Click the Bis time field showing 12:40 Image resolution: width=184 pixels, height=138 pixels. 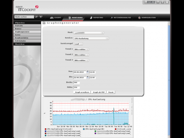point(92,77)
